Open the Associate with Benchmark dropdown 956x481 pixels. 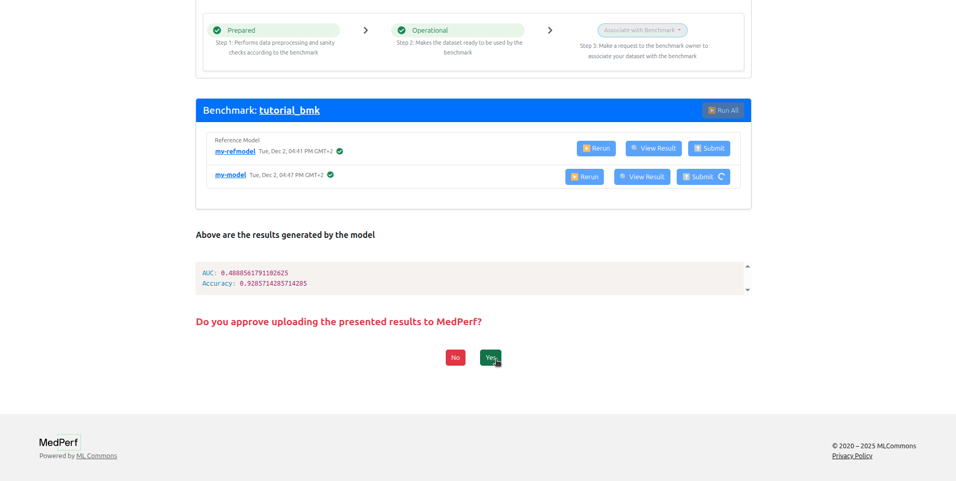point(642,30)
